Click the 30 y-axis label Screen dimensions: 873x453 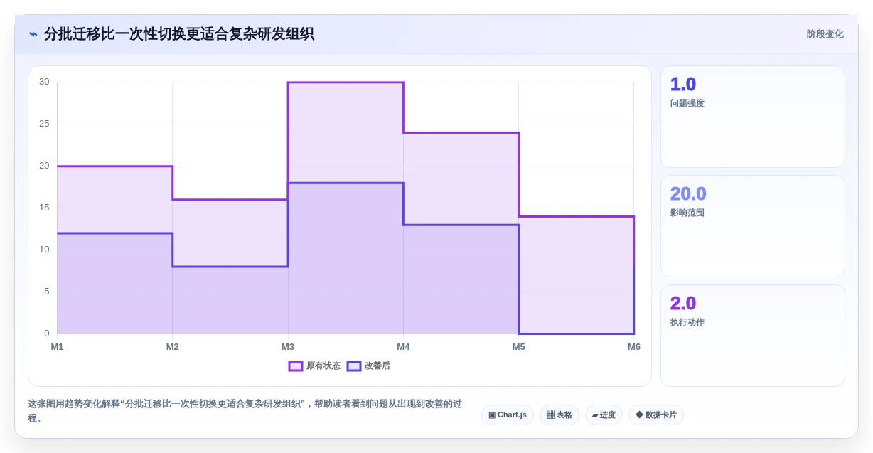pyautogui.click(x=44, y=82)
